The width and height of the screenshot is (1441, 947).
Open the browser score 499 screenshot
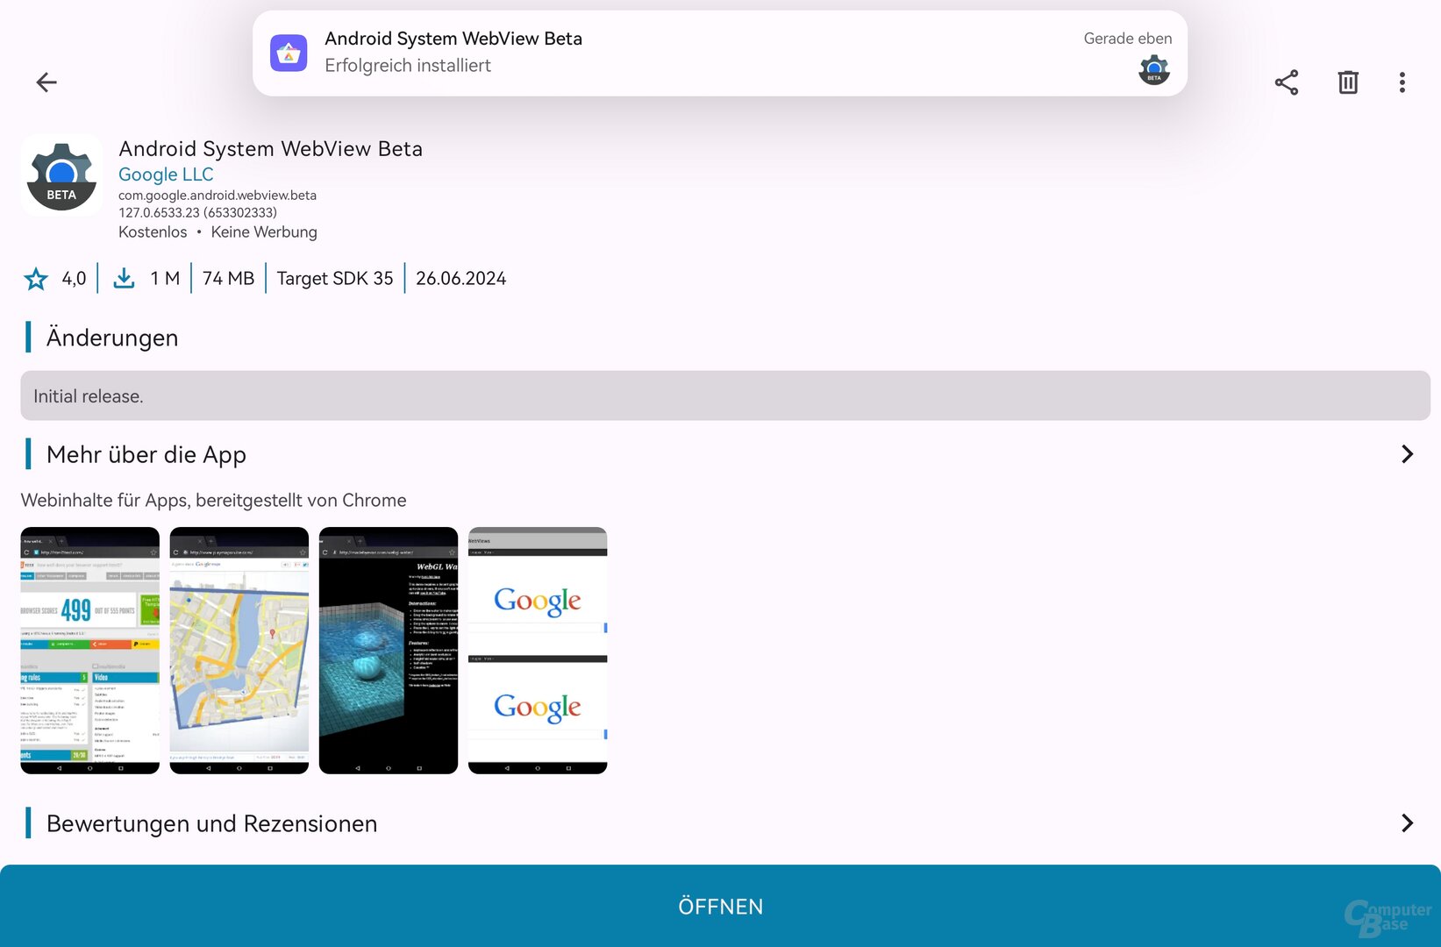coord(90,651)
